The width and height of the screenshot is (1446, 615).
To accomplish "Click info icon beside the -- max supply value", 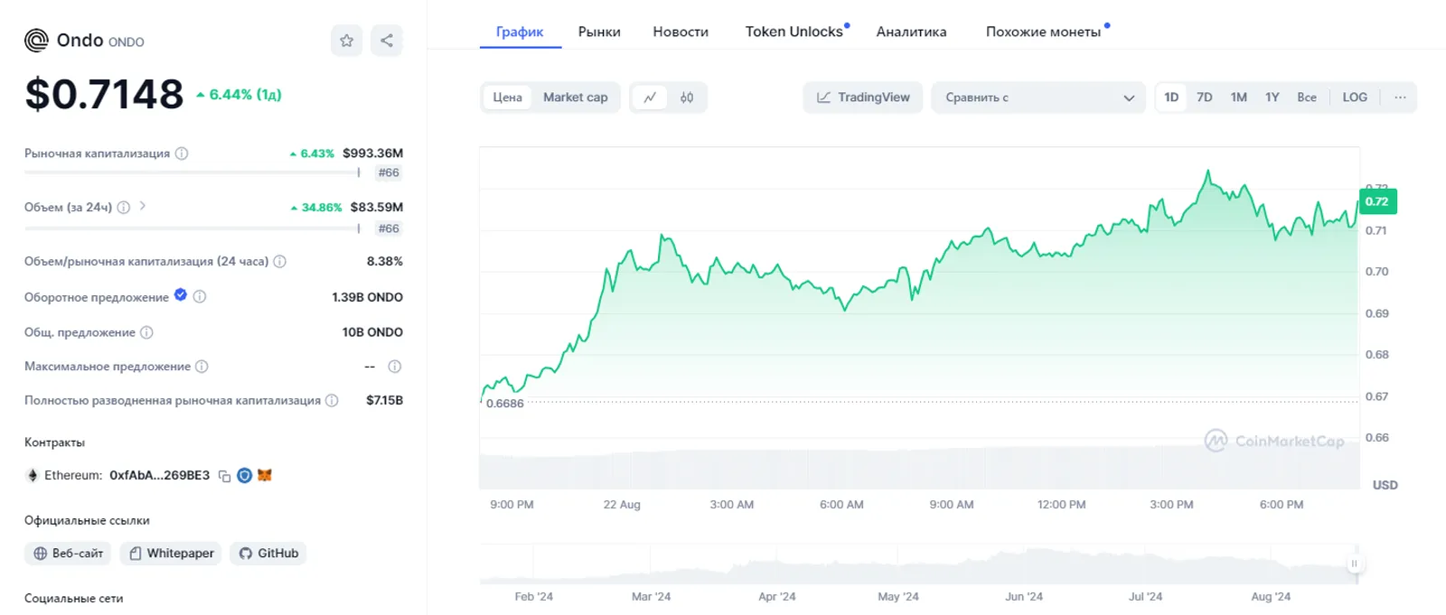I will point(395,367).
